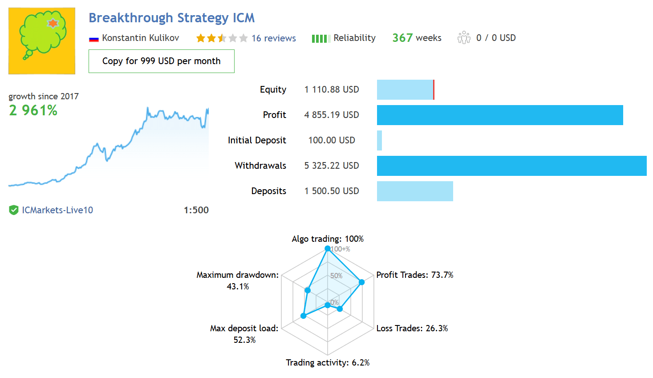Click the Russian flag icon
Screen dimensions: 653x378
tap(93, 39)
